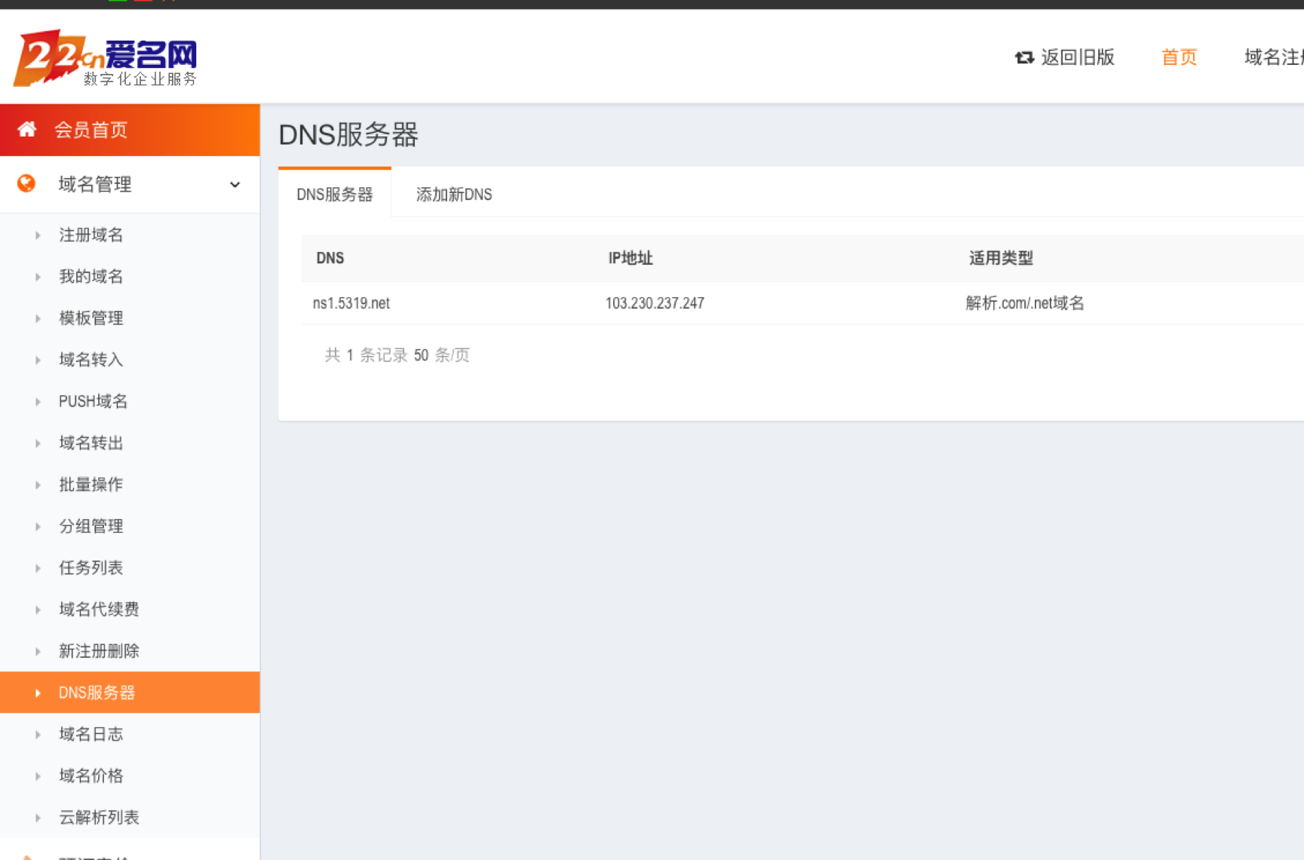Click the globe icon beside 域名管理
Viewport: 1304px width, 860px height.
pos(26,184)
